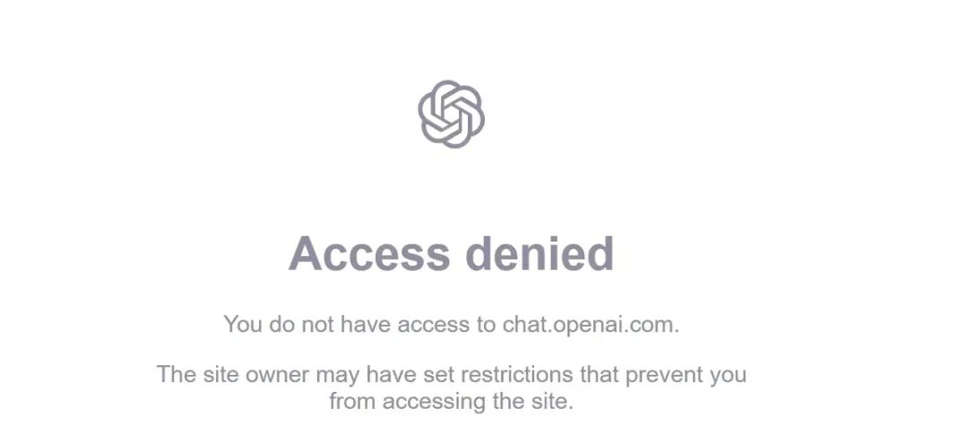Click "the site." ending the message

pyautogui.click(x=533, y=402)
